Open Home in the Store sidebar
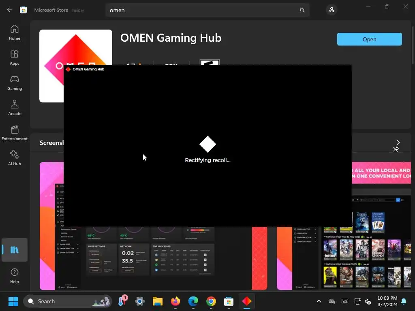Image resolution: width=415 pixels, height=311 pixels. 15,32
